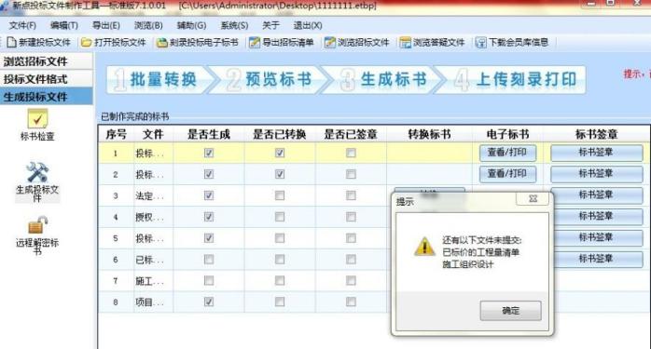
Task: Click the 转换标书 column header
Action: point(429,134)
